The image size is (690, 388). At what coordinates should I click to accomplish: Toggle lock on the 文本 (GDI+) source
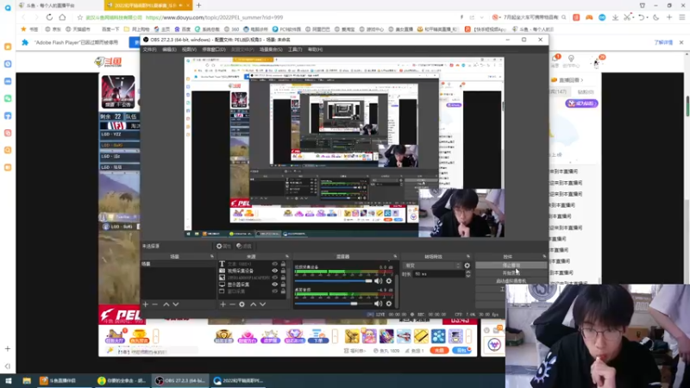[x=283, y=264]
